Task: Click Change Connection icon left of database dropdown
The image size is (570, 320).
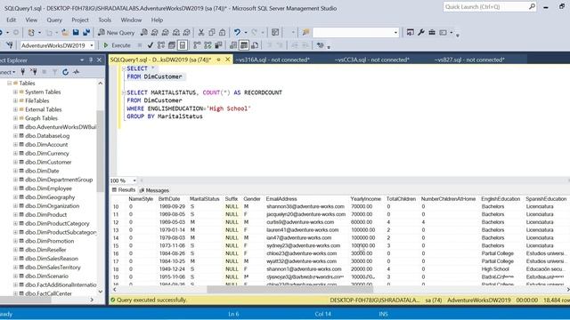Action: (10, 45)
